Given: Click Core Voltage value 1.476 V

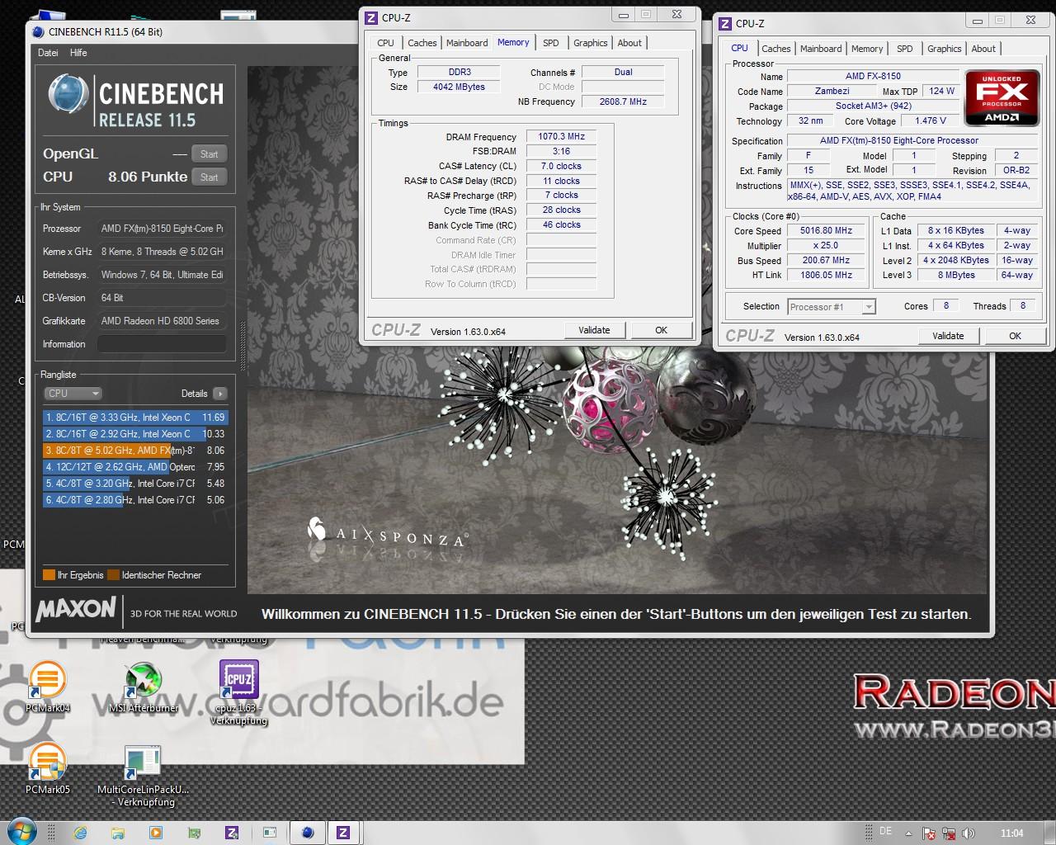Looking at the screenshot, I should (x=931, y=120).
